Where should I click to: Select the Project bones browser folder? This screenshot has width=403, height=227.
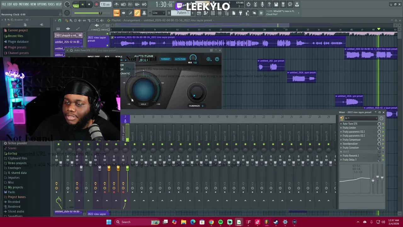17,197
